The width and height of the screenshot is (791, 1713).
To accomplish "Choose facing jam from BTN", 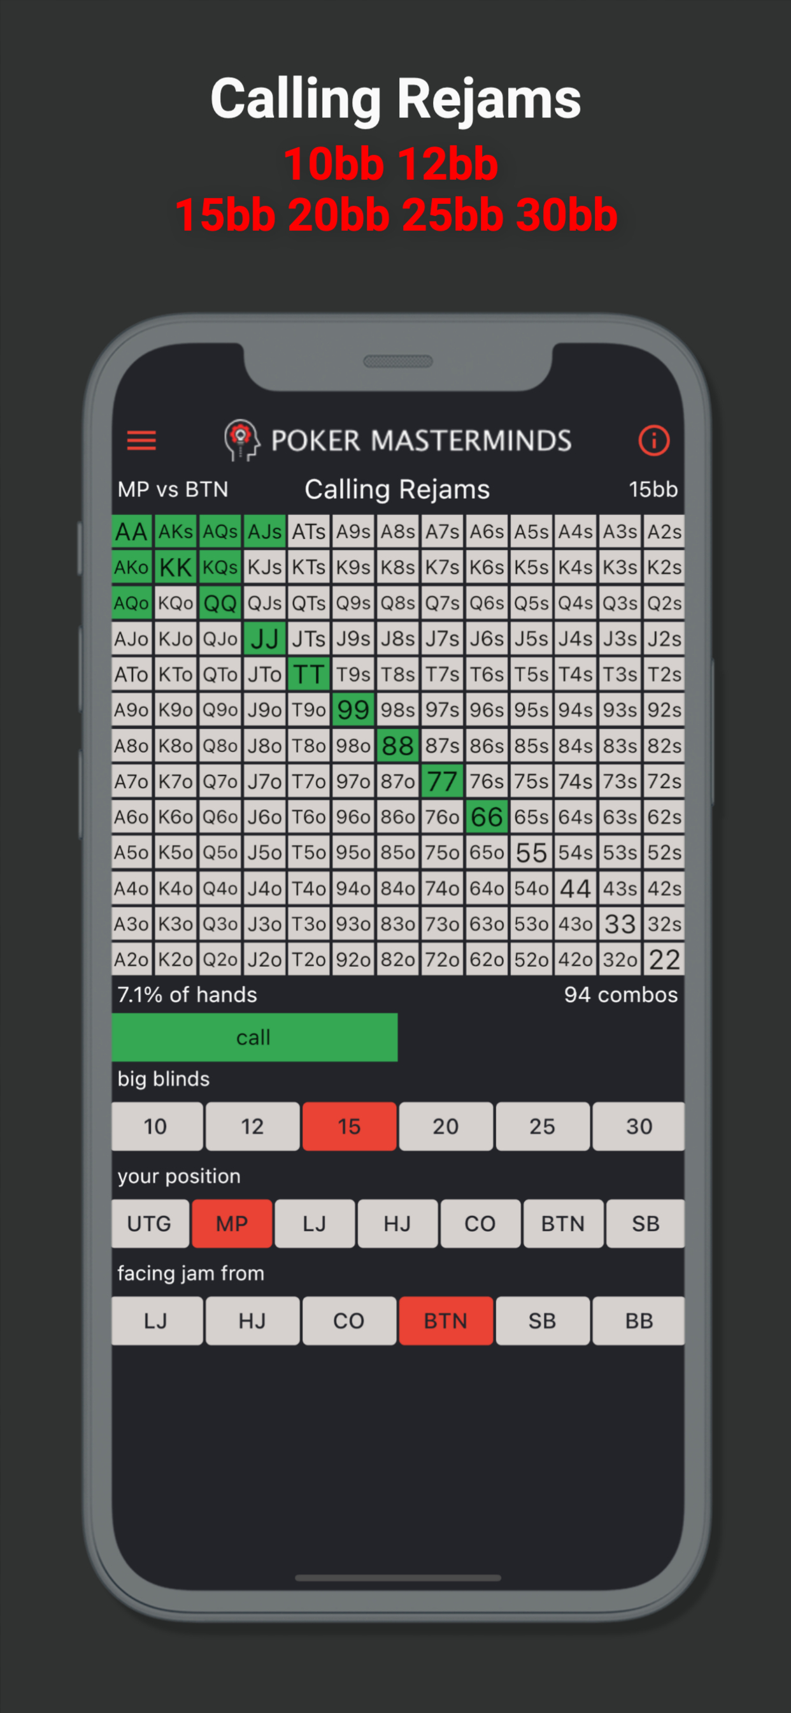I will (446, 1320).
